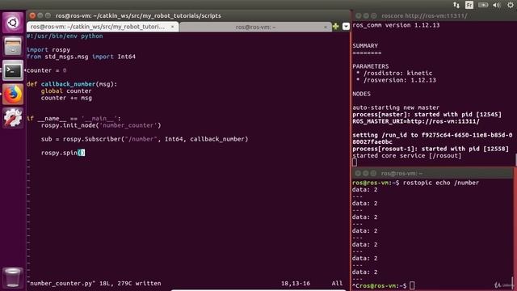Click the Terminal icon in the dock
Viewport: 517px width, 291px height.
13,70
